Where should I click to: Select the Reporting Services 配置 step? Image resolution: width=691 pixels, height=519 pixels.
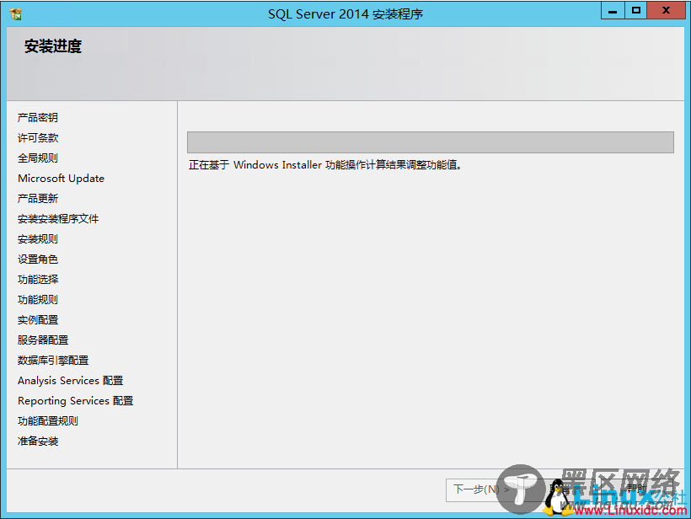[75, 401]
